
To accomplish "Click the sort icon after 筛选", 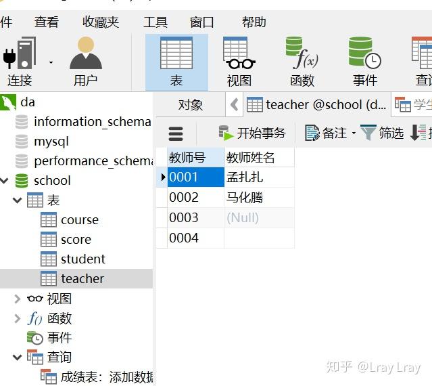I will 418,133.
